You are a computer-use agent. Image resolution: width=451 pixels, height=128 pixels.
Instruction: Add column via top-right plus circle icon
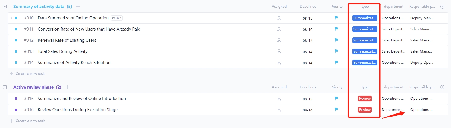coord(442,7)
